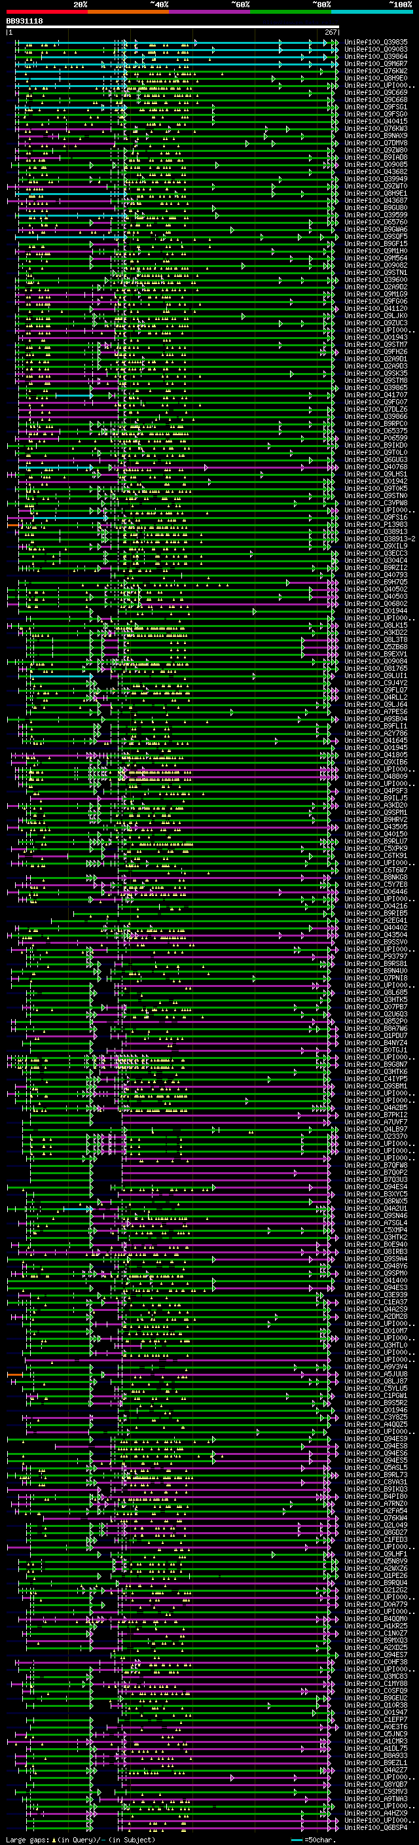Select the label UniRef100_Q852P0

pyautogui.click(x=376, y=1020)
